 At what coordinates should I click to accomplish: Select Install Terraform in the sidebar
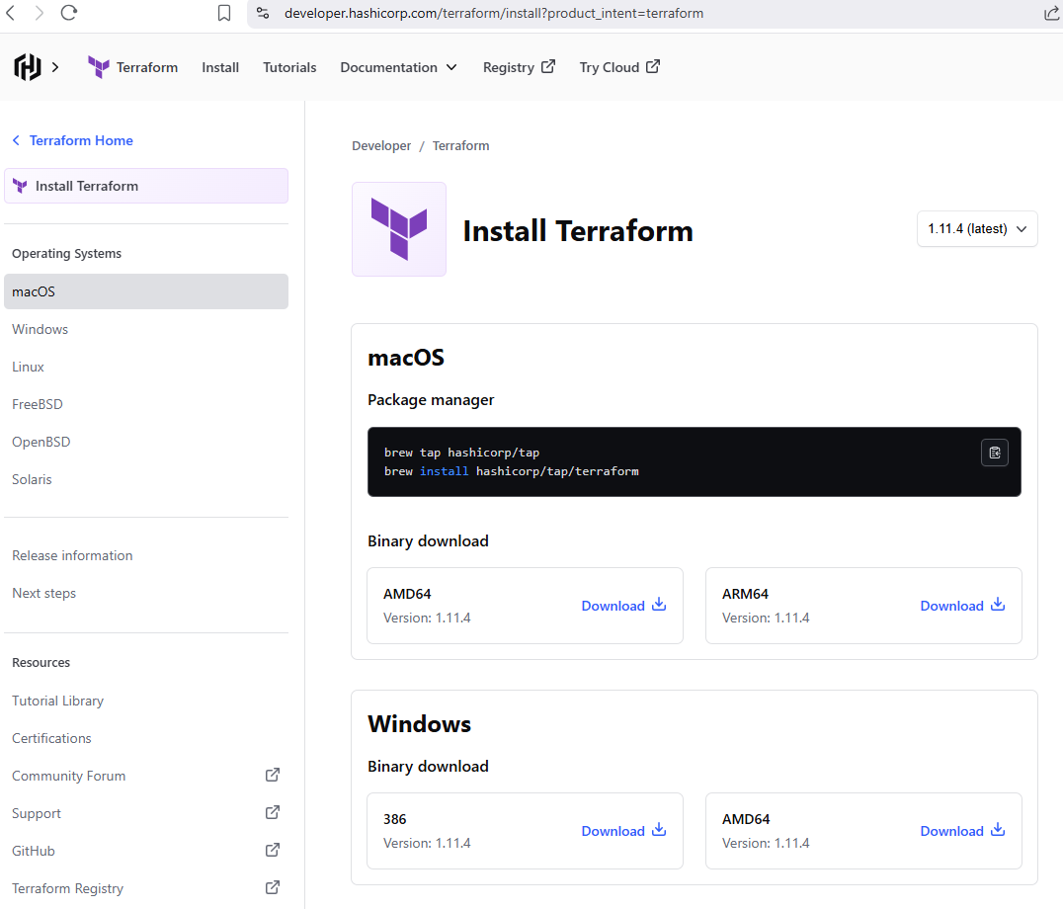(x=146, y=186)
